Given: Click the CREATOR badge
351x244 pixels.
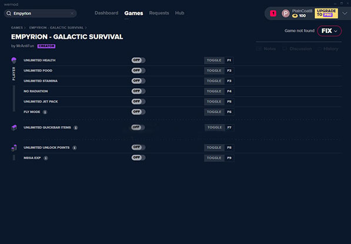Looking at the screenshot, I should pyautogui.click(x=46, y=46).
